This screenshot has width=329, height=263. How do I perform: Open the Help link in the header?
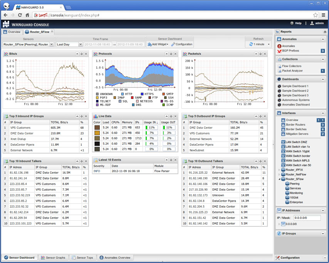[296, 23]
